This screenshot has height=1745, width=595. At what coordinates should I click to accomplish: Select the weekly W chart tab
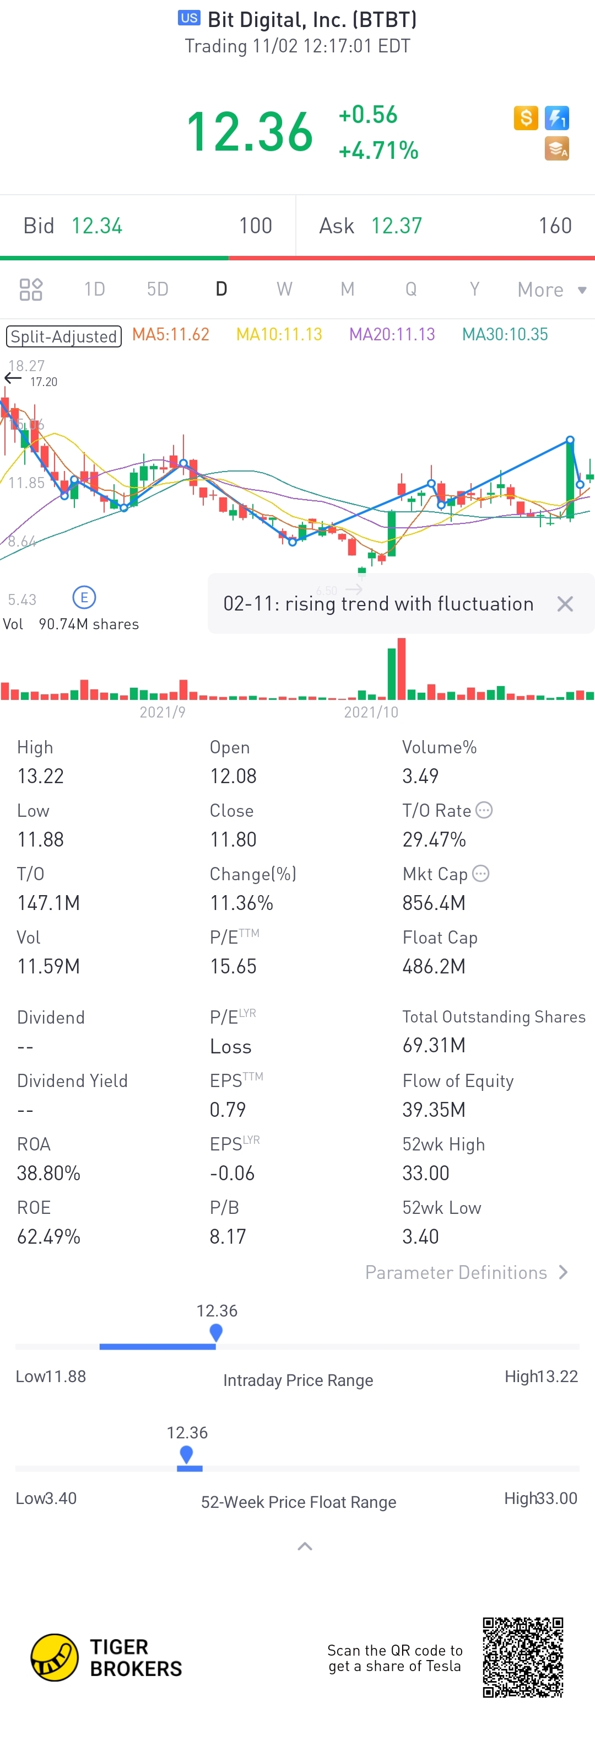[284, 289]
